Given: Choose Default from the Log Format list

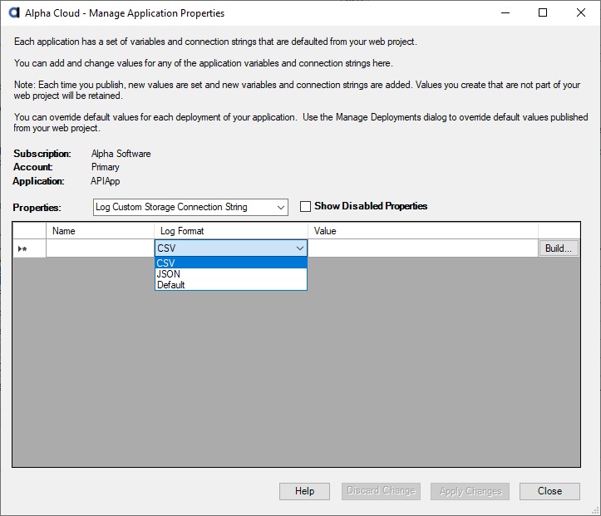Looking at the screenshot, I should pyautogui.click(x=231, y=285).
